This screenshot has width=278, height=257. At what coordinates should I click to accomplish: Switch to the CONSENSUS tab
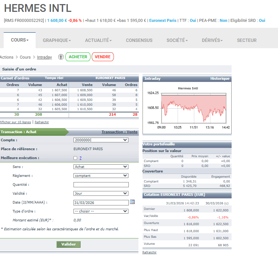click(x=139, y=40)
